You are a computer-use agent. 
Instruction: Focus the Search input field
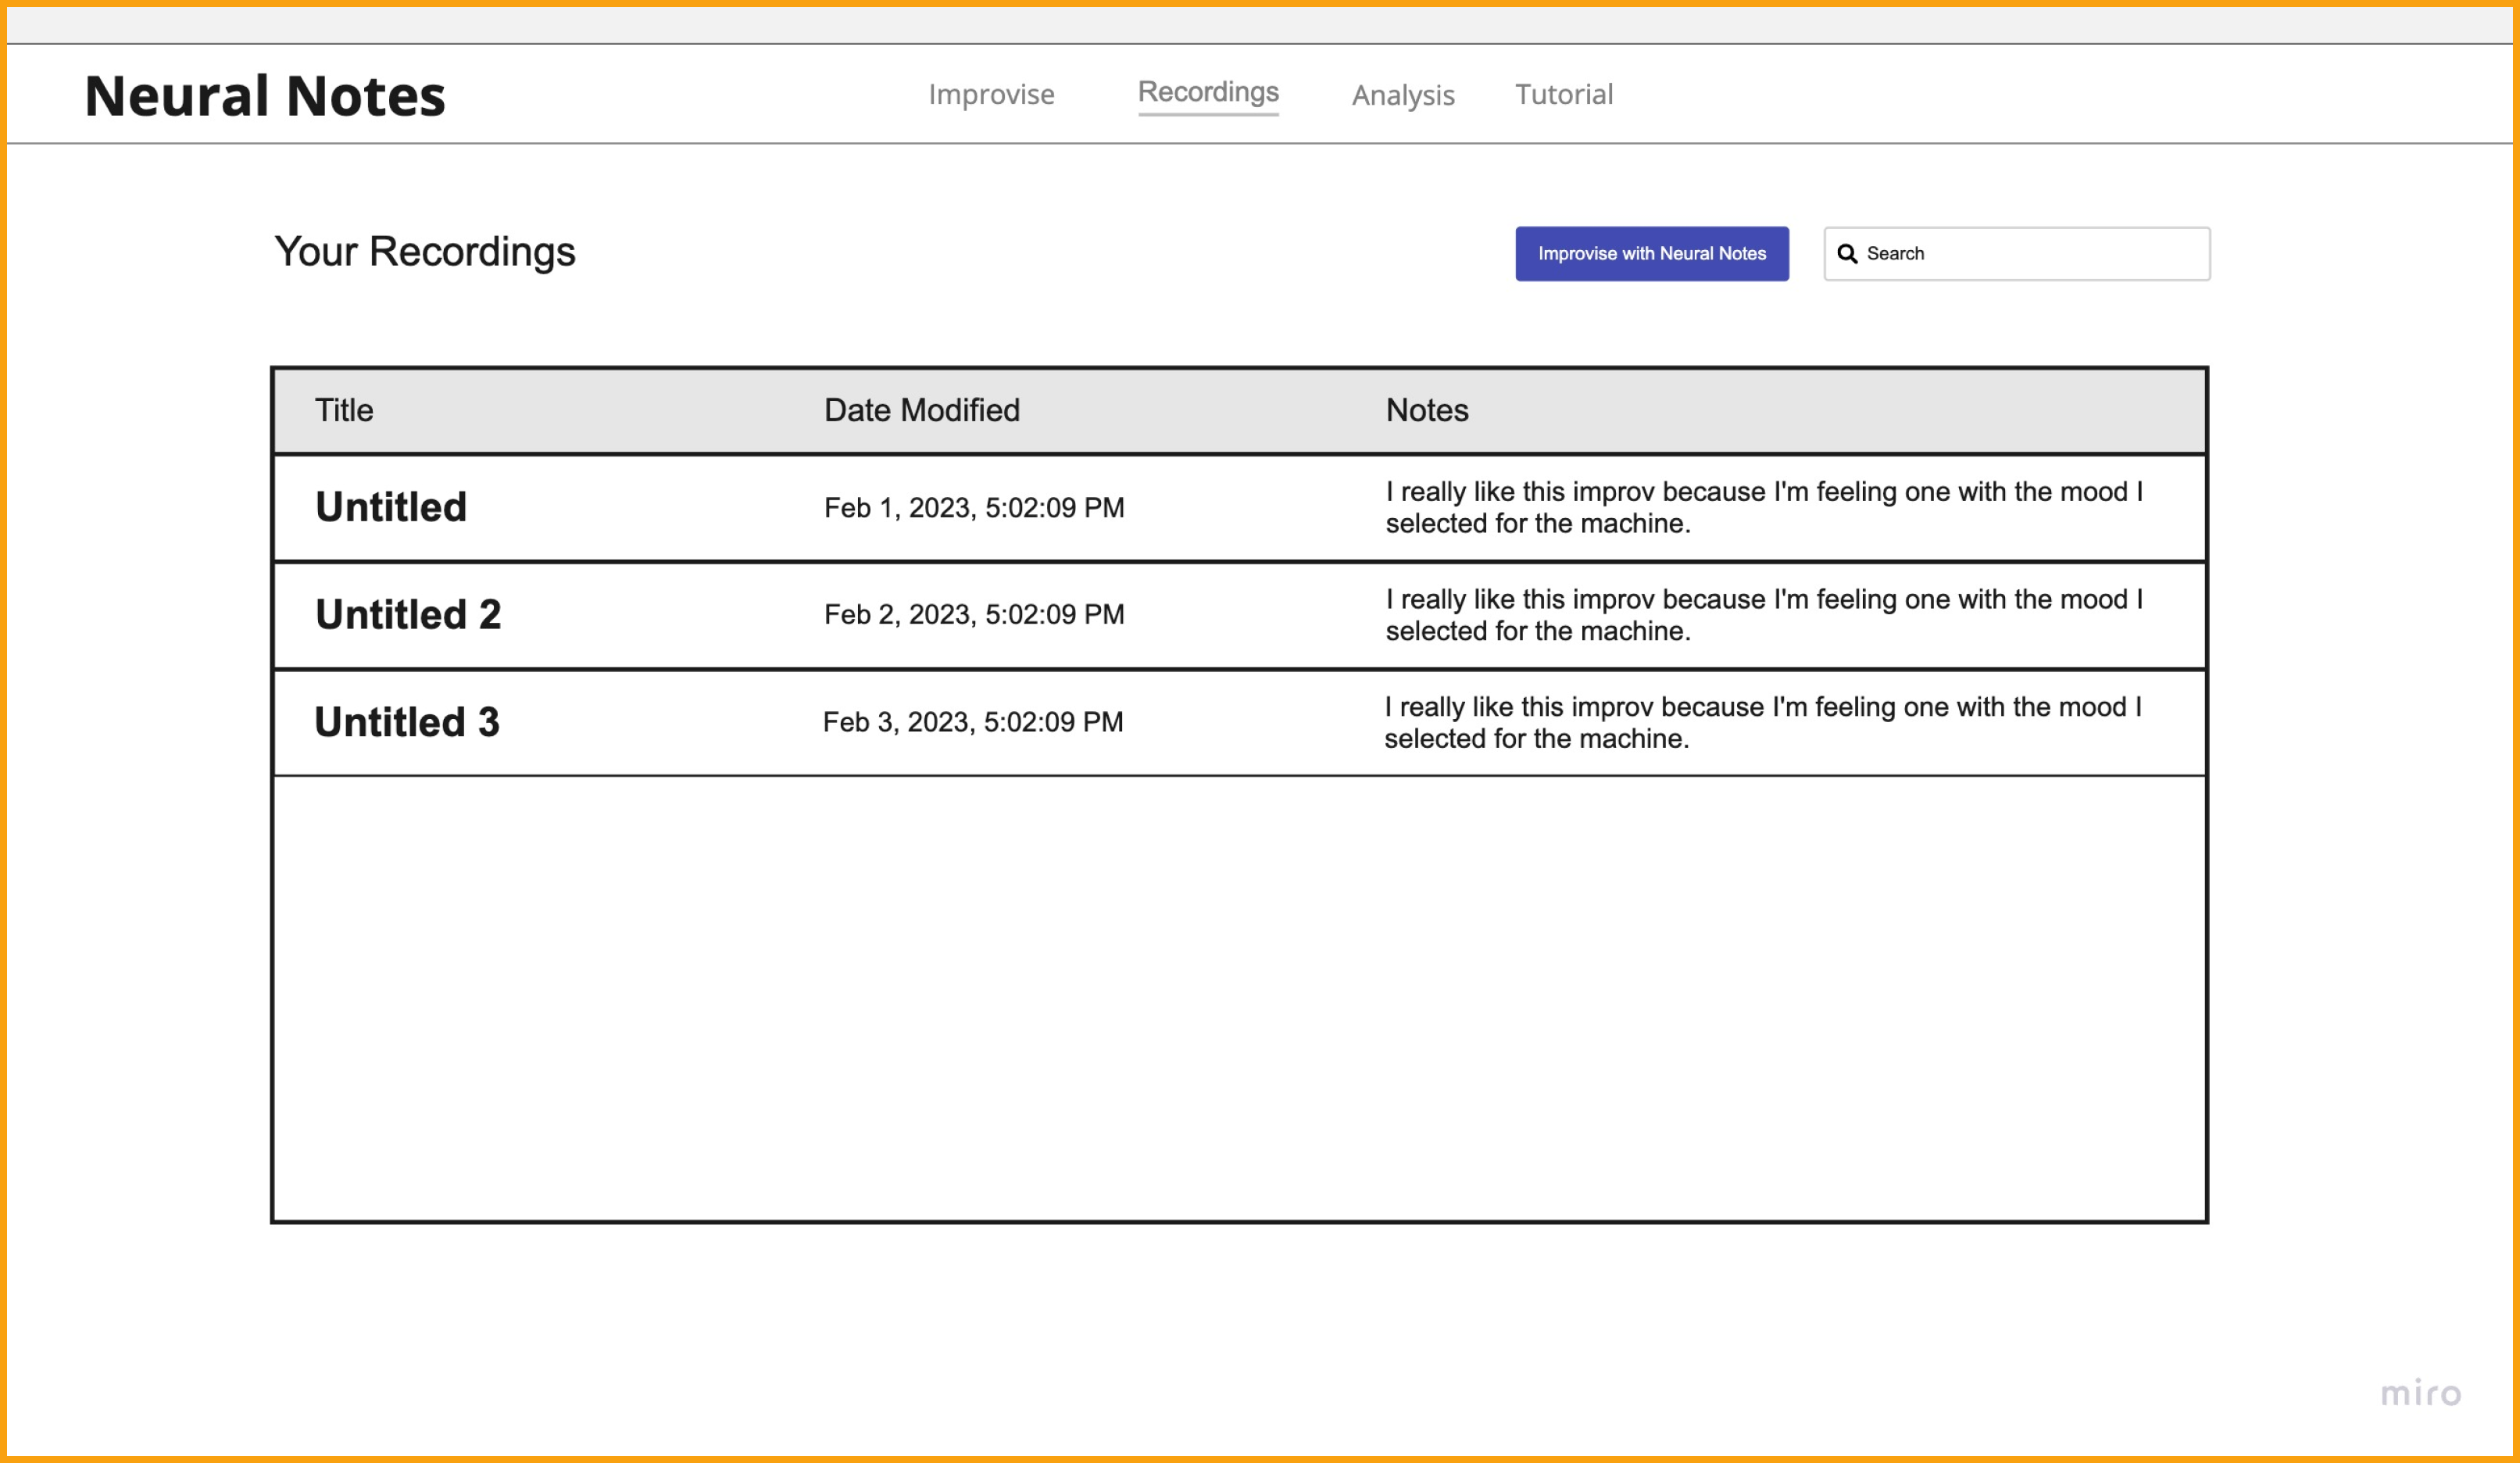pyautogui.click(x=2030, y=254)
